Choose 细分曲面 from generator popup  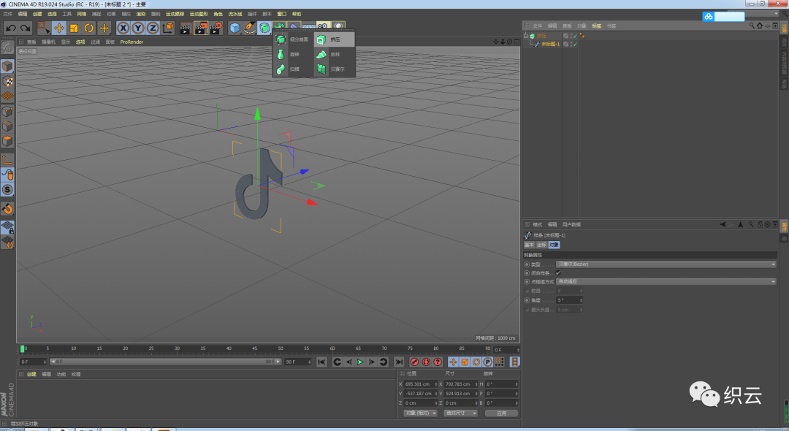[292, 39]
